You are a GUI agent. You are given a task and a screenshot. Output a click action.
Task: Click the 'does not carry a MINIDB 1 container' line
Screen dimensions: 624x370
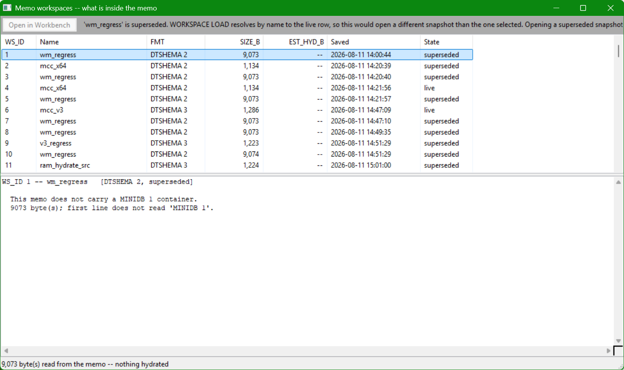coord(104,199)
